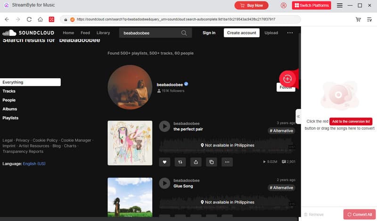Screen dimensions: 377x221
Task: Select the People filter
Action: (9, 100)
